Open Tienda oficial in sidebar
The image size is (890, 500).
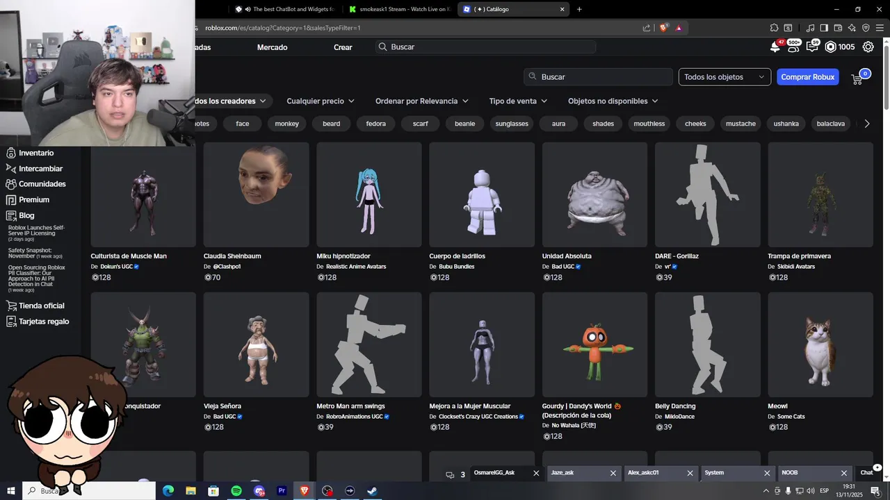pos(35,306)
